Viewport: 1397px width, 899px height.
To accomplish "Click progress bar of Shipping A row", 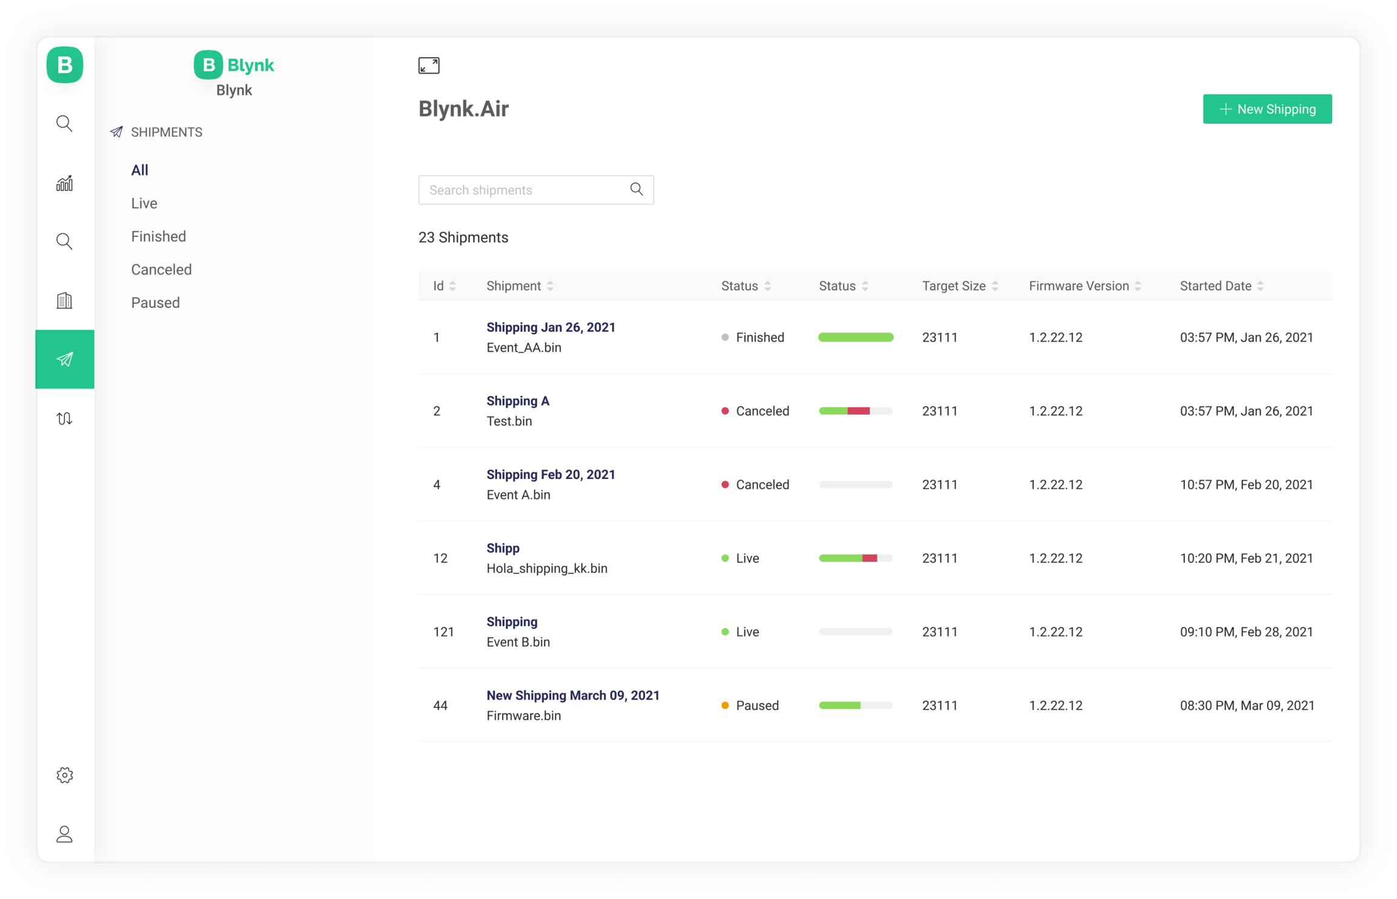I will click(x=856, y=411).
